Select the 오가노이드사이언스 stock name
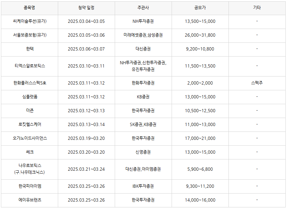 coord(30,138)
